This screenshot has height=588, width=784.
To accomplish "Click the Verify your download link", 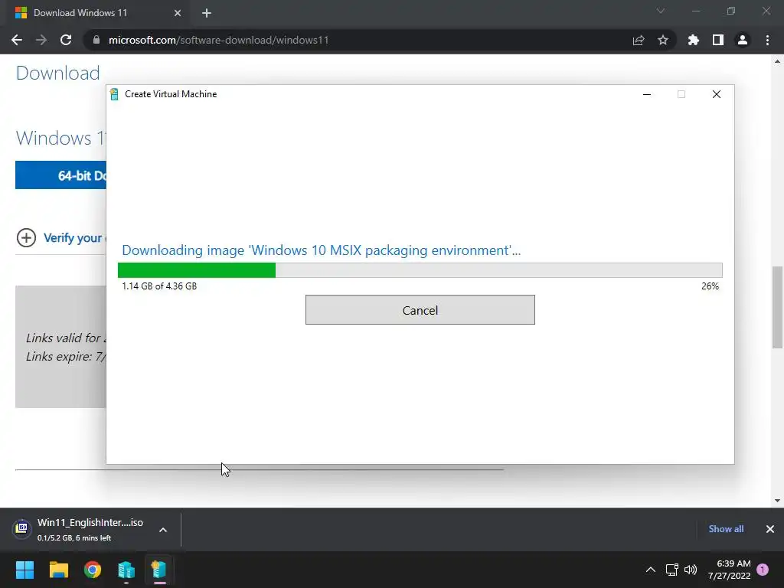I will [73, 237].
